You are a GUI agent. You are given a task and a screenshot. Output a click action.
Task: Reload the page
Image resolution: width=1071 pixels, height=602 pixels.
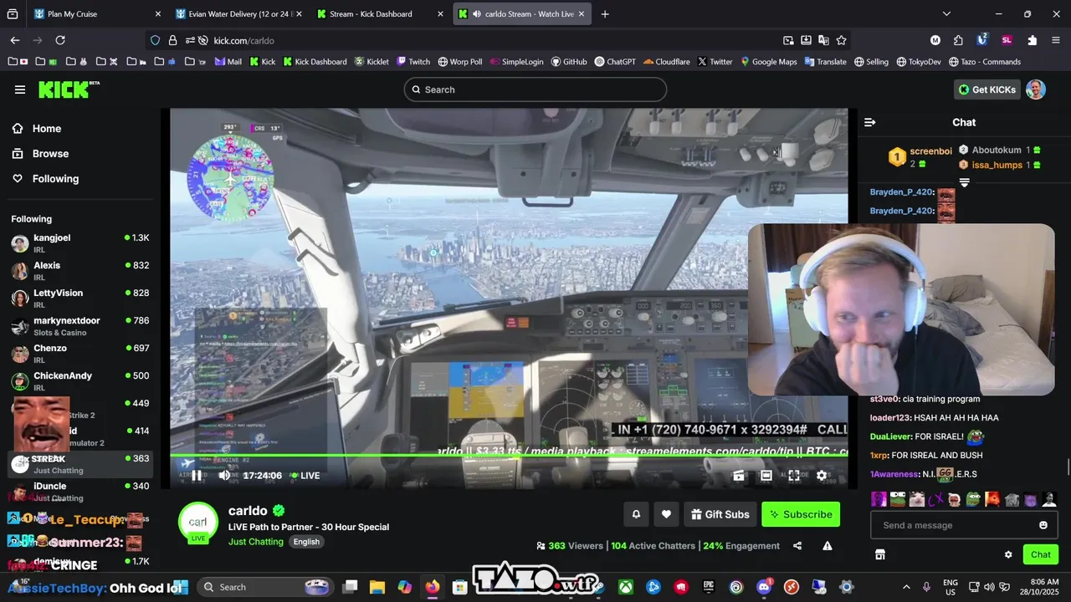coord(60,40)
